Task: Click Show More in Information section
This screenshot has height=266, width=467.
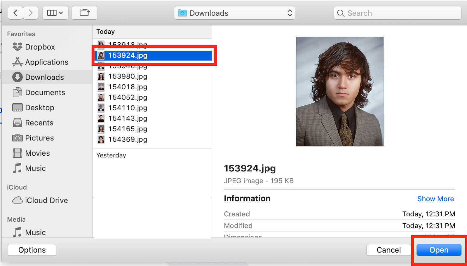Action: click(435, 199)
